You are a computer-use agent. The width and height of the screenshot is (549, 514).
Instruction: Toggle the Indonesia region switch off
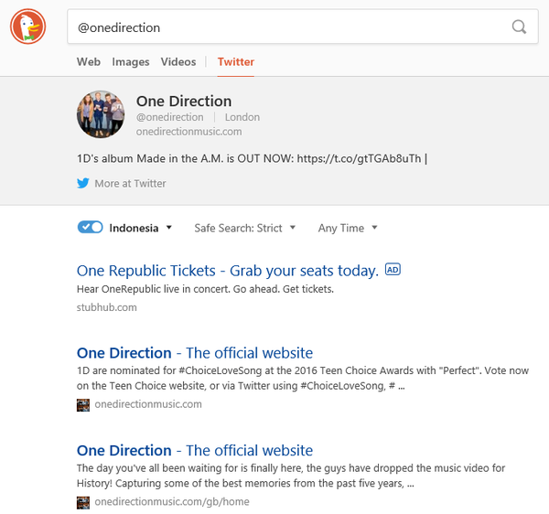point(91,227)
